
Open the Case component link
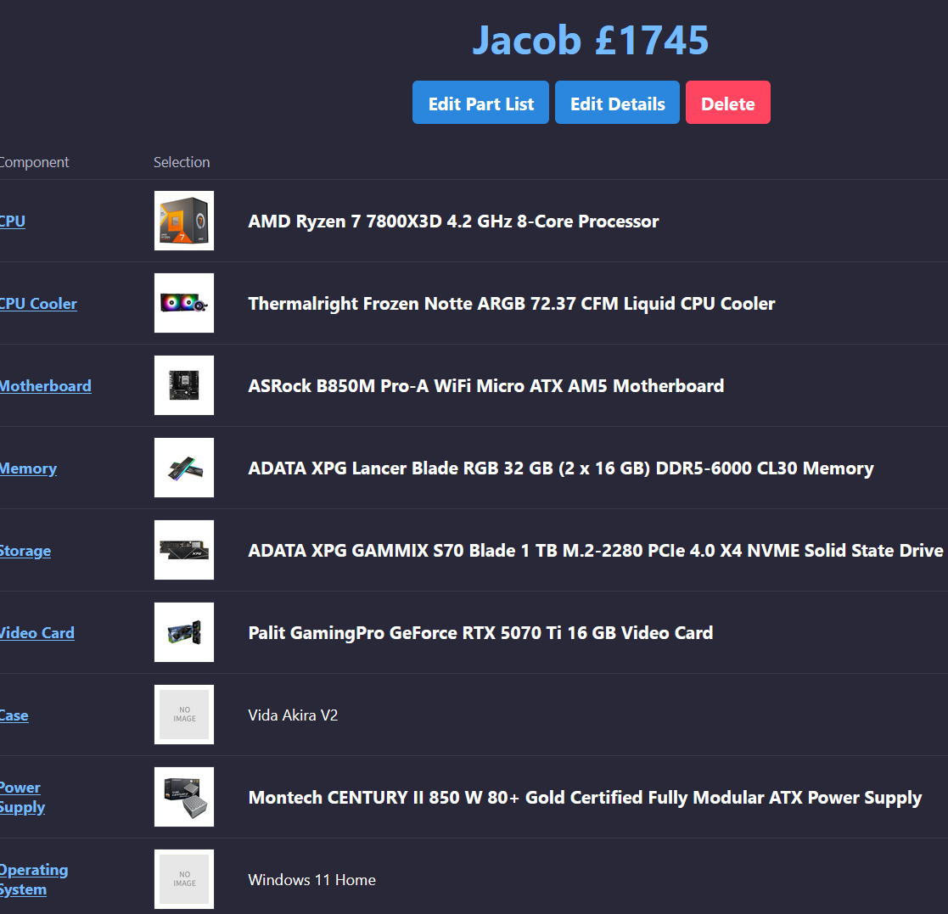tap(14, 715)
